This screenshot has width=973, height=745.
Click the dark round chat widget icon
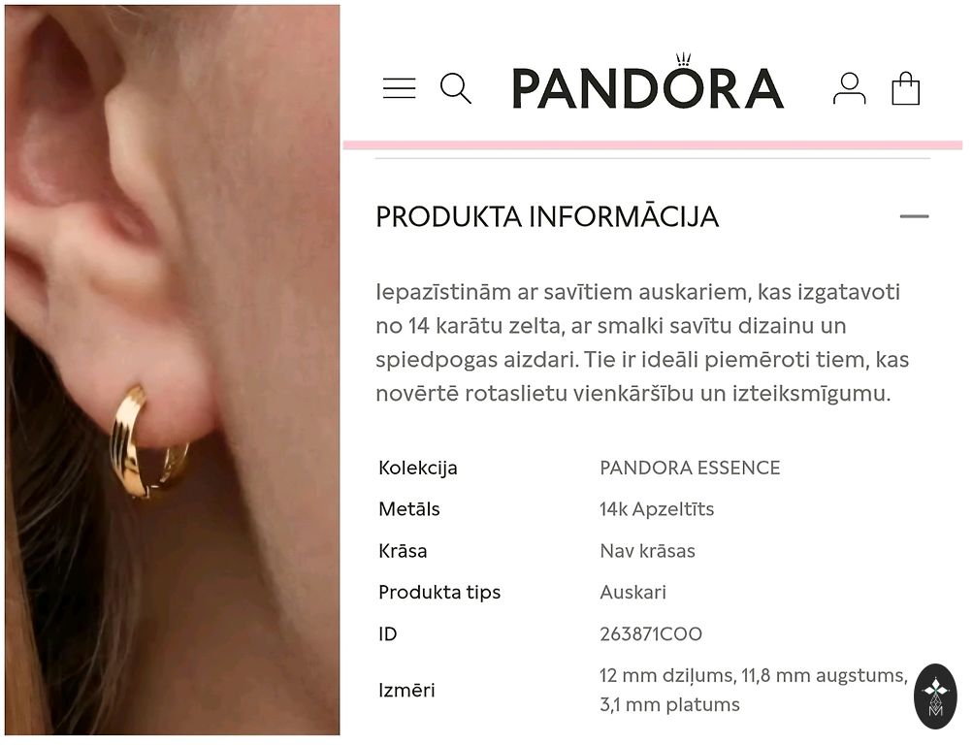coord(935,696)
